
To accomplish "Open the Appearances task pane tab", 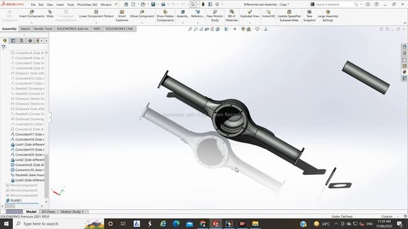I will (405, 72).
